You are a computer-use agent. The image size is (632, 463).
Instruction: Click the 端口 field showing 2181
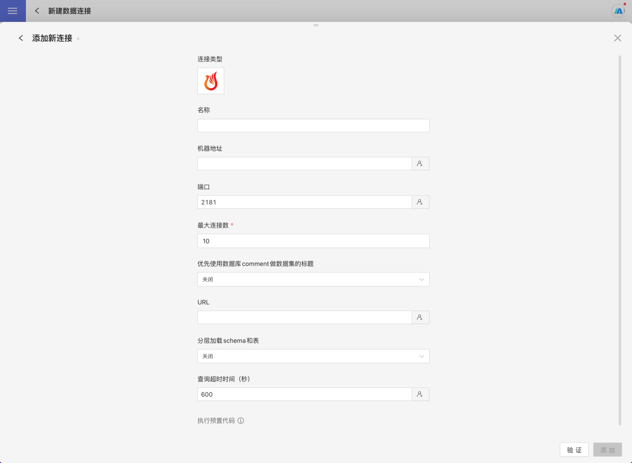coord(304,202)
